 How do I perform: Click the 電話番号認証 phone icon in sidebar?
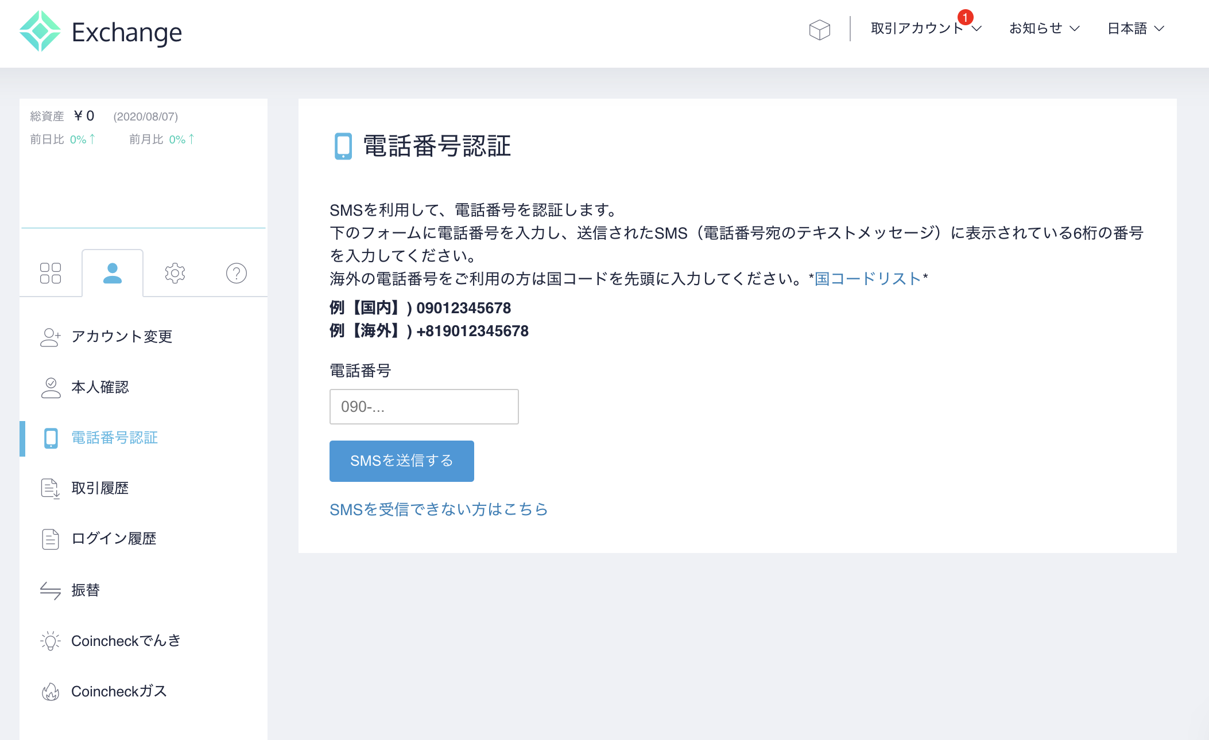pos(51,438)
